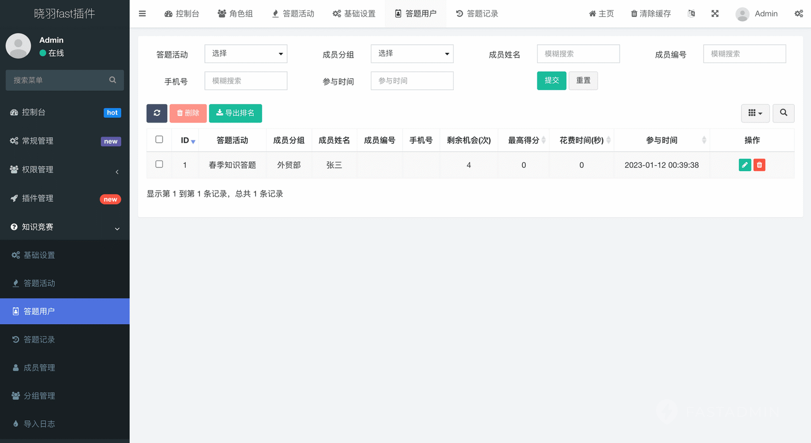Open the 成员分组 select dropdown

coord(412,54)
